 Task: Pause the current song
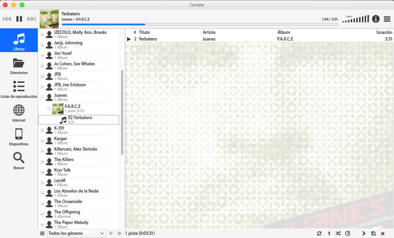point(19,19)
